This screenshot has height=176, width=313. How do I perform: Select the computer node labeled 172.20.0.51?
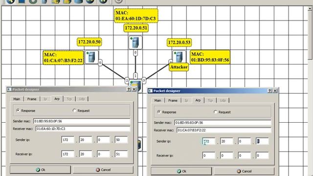point(135,43)
